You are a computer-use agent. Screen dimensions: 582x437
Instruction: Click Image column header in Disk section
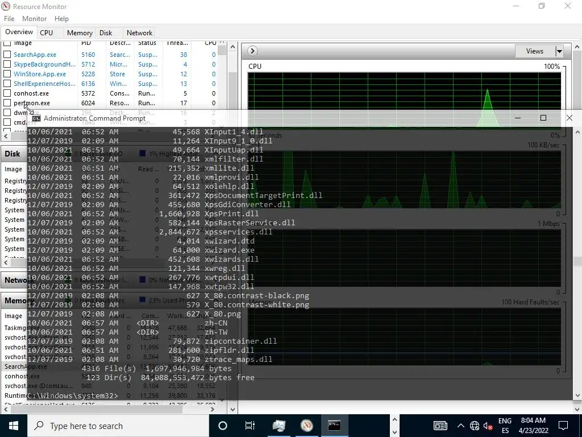coord(14,169)
